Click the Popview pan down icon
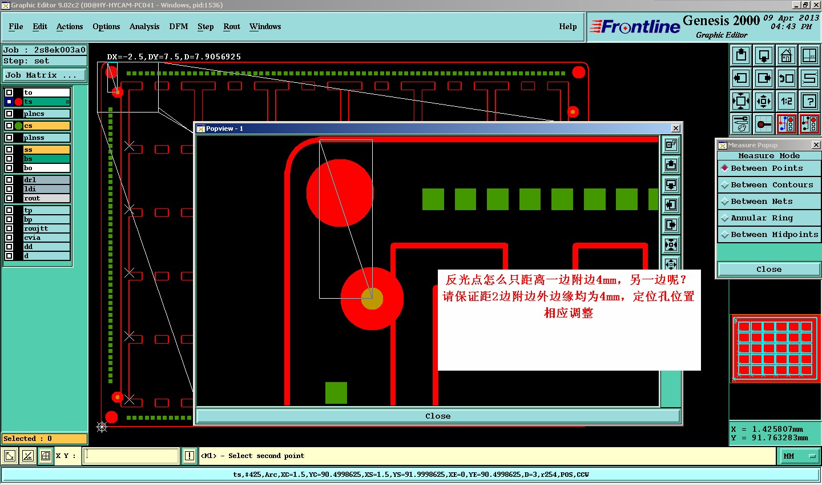 (671, 184)
